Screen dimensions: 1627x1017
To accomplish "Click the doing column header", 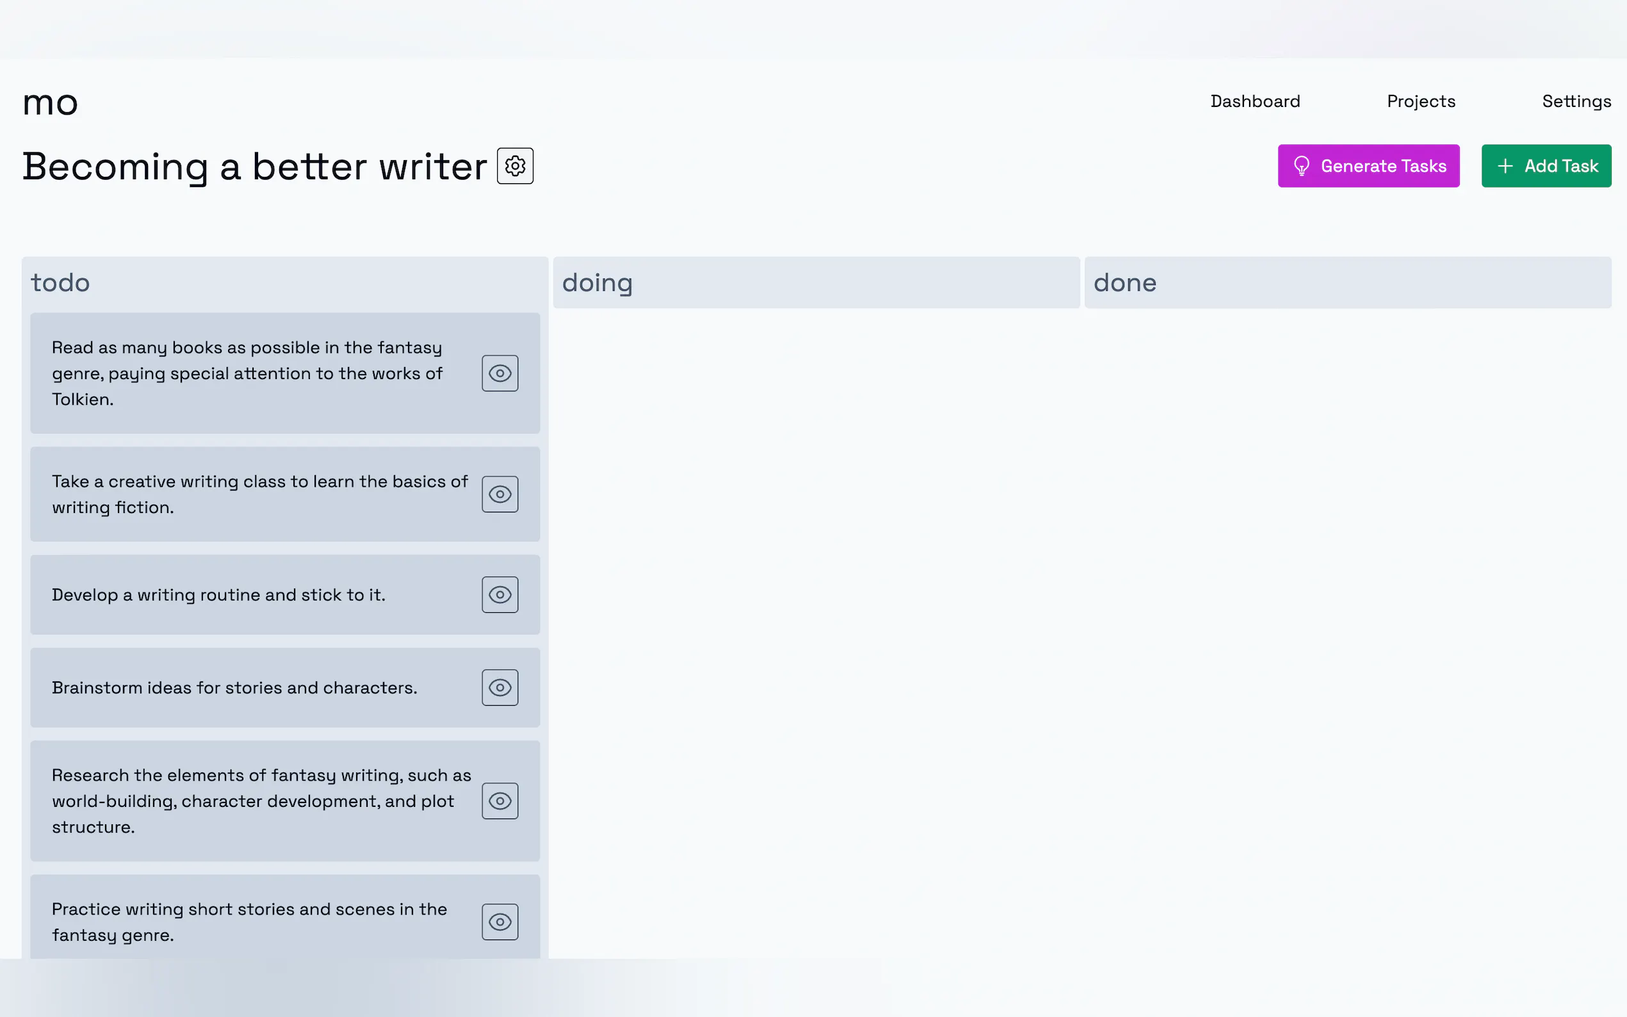I will (x=597, y=282).
